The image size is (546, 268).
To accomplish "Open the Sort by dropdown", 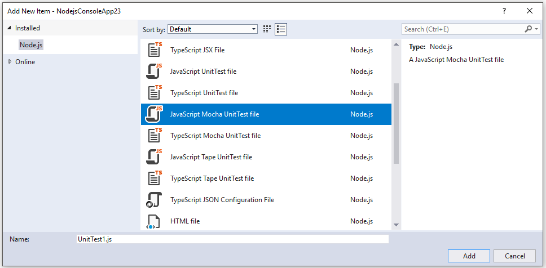I will coord(212,29).
